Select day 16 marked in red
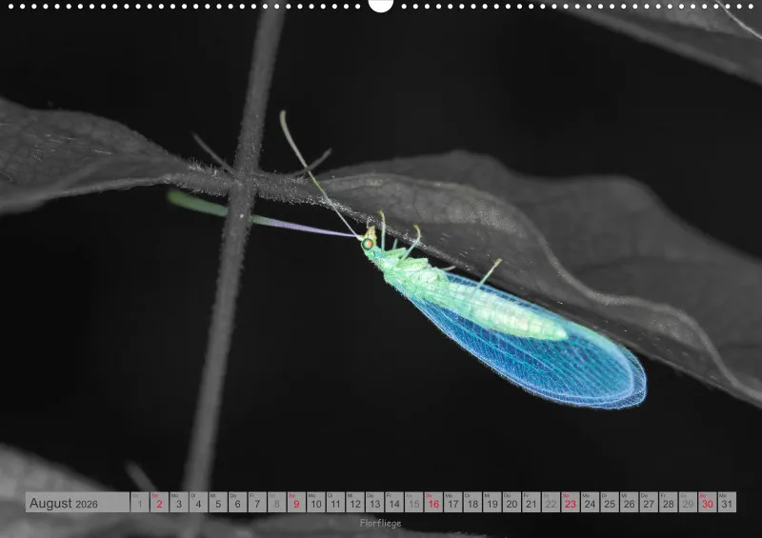This screenshot has height=538, width=762. [x=433, y=502]
